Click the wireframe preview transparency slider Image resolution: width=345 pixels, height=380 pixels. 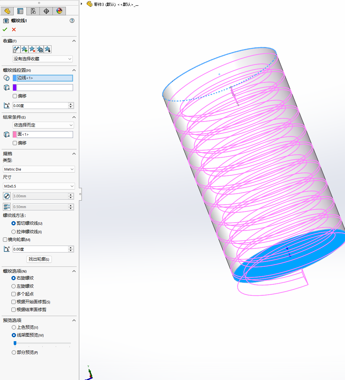pyautogui.click(x=42, y=343)
